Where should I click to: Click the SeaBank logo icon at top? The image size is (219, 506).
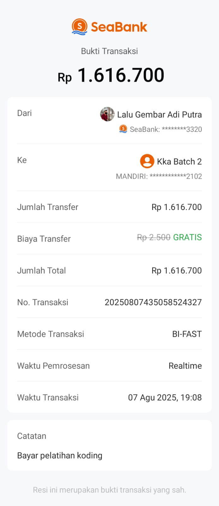[x=79, y=27]
